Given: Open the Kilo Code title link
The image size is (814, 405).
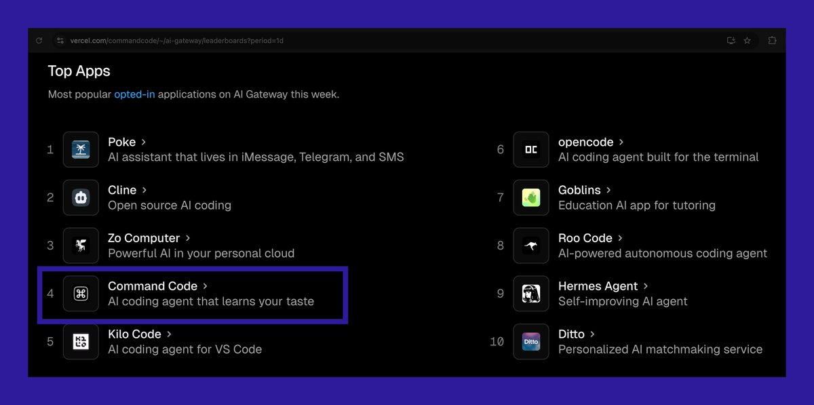Looking at the screenshot, I should (x=134, y=334).
